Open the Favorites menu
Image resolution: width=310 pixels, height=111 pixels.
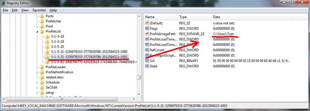39,10
